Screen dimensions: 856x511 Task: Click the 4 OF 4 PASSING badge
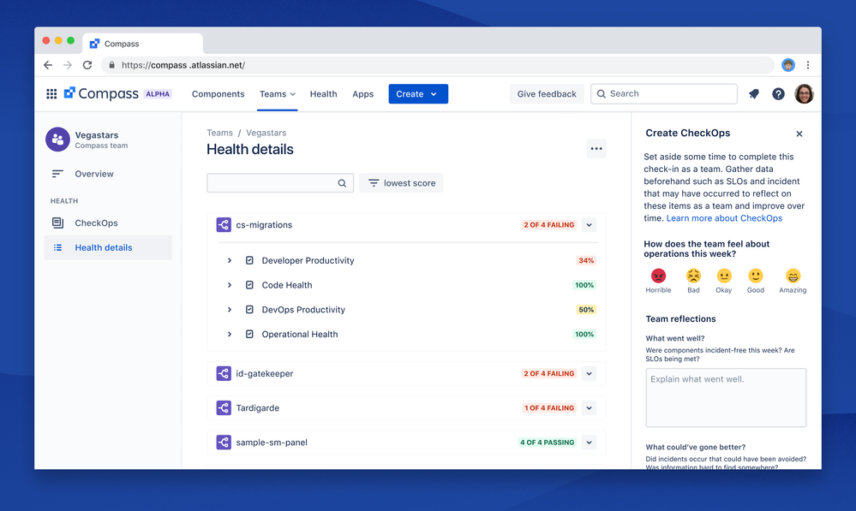pos(547,443)
